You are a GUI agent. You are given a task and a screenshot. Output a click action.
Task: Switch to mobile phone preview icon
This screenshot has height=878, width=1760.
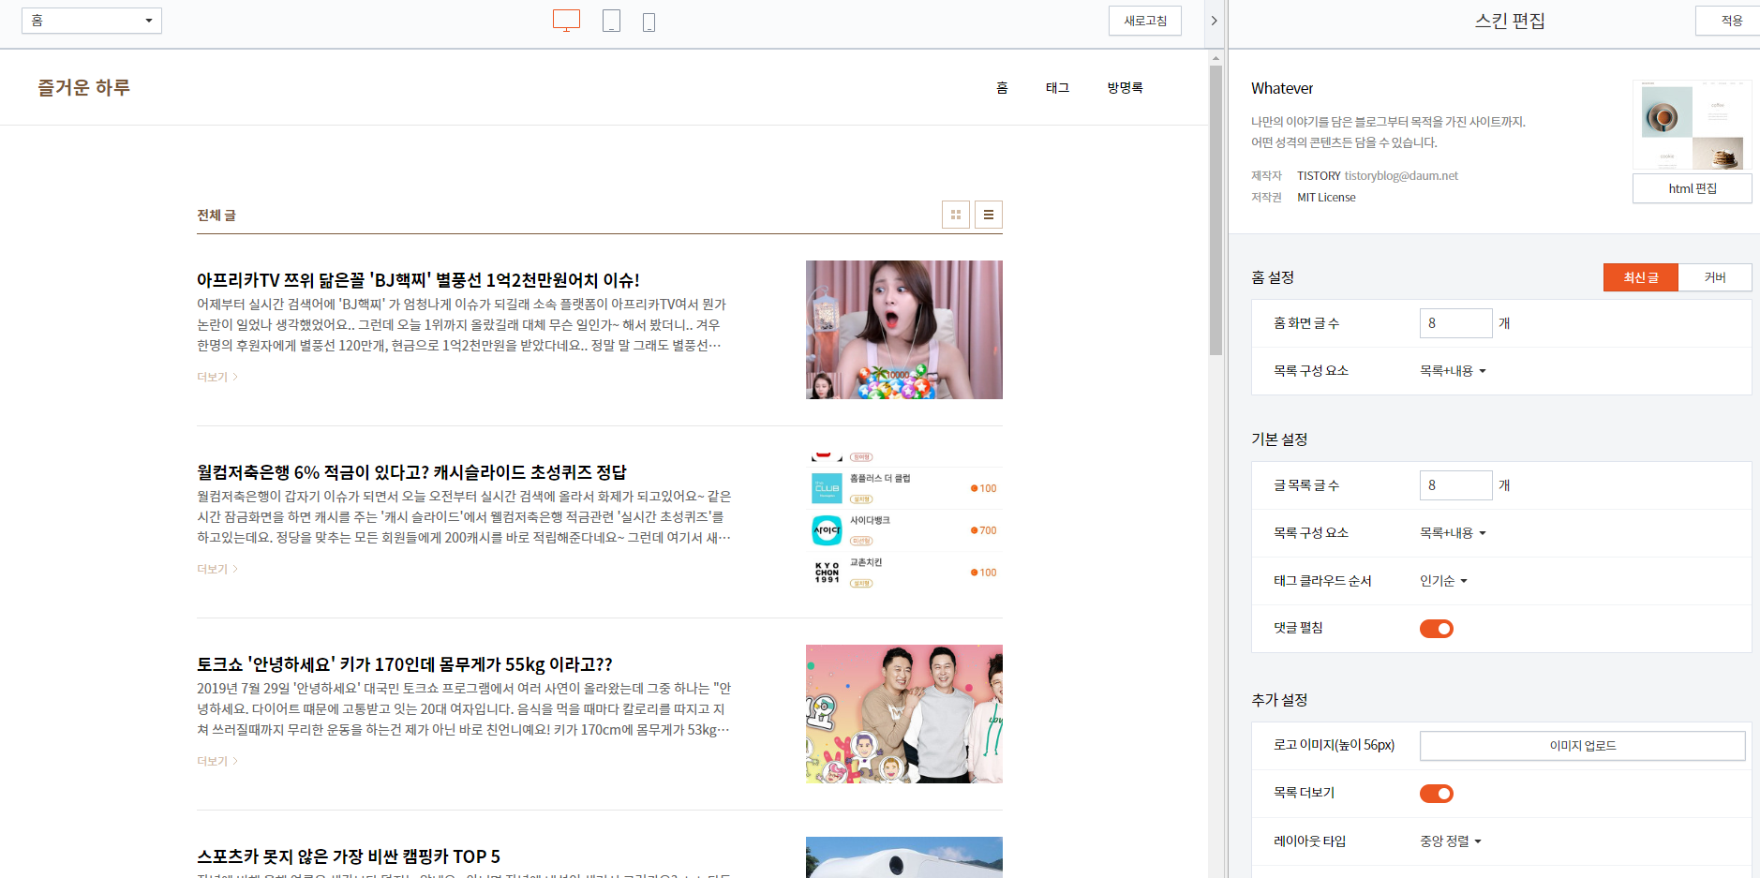click(x=649, y=22)
